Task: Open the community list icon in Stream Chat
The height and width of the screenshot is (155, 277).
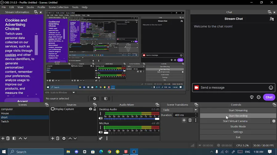Action: pyautogui.click(x=271, y=19)
